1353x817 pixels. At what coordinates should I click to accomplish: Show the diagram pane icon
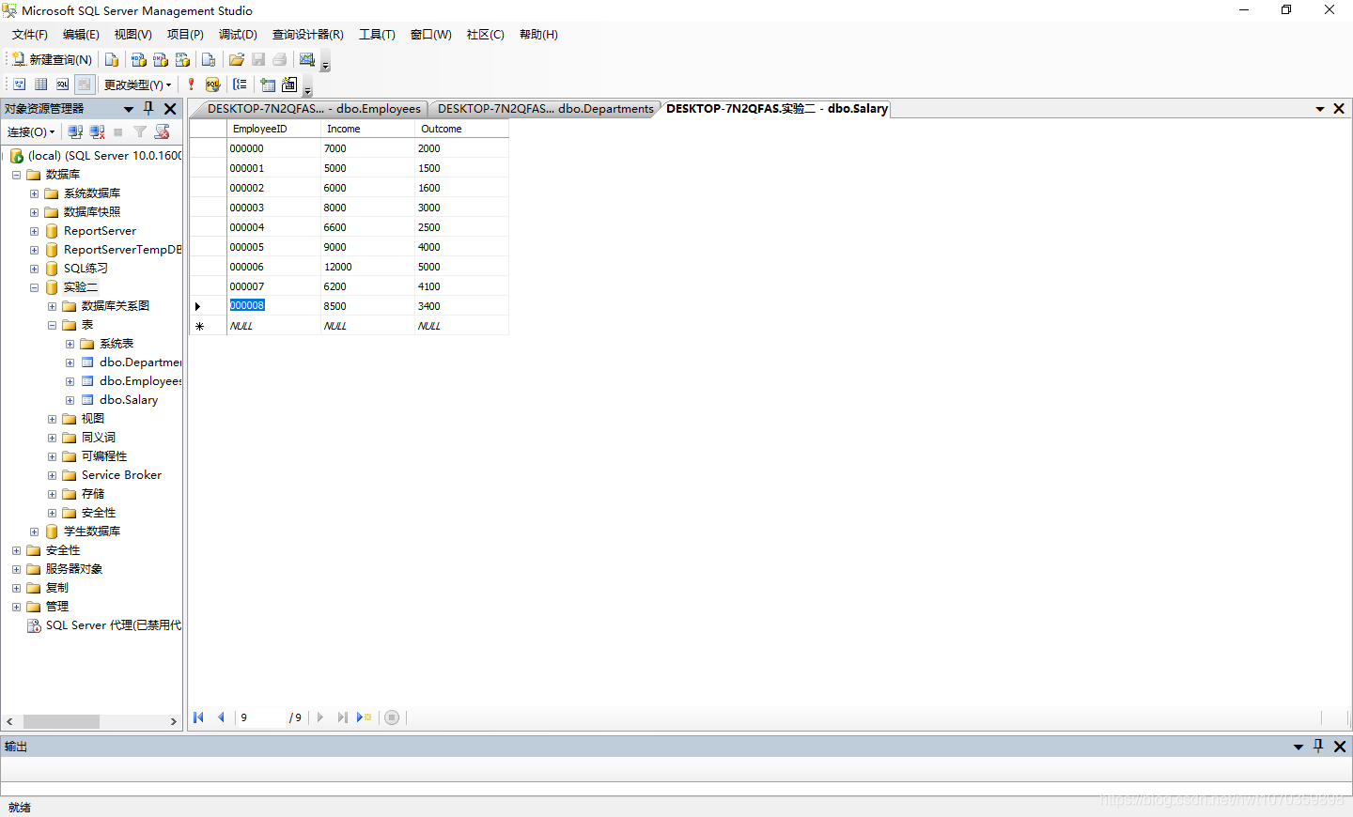19,85
